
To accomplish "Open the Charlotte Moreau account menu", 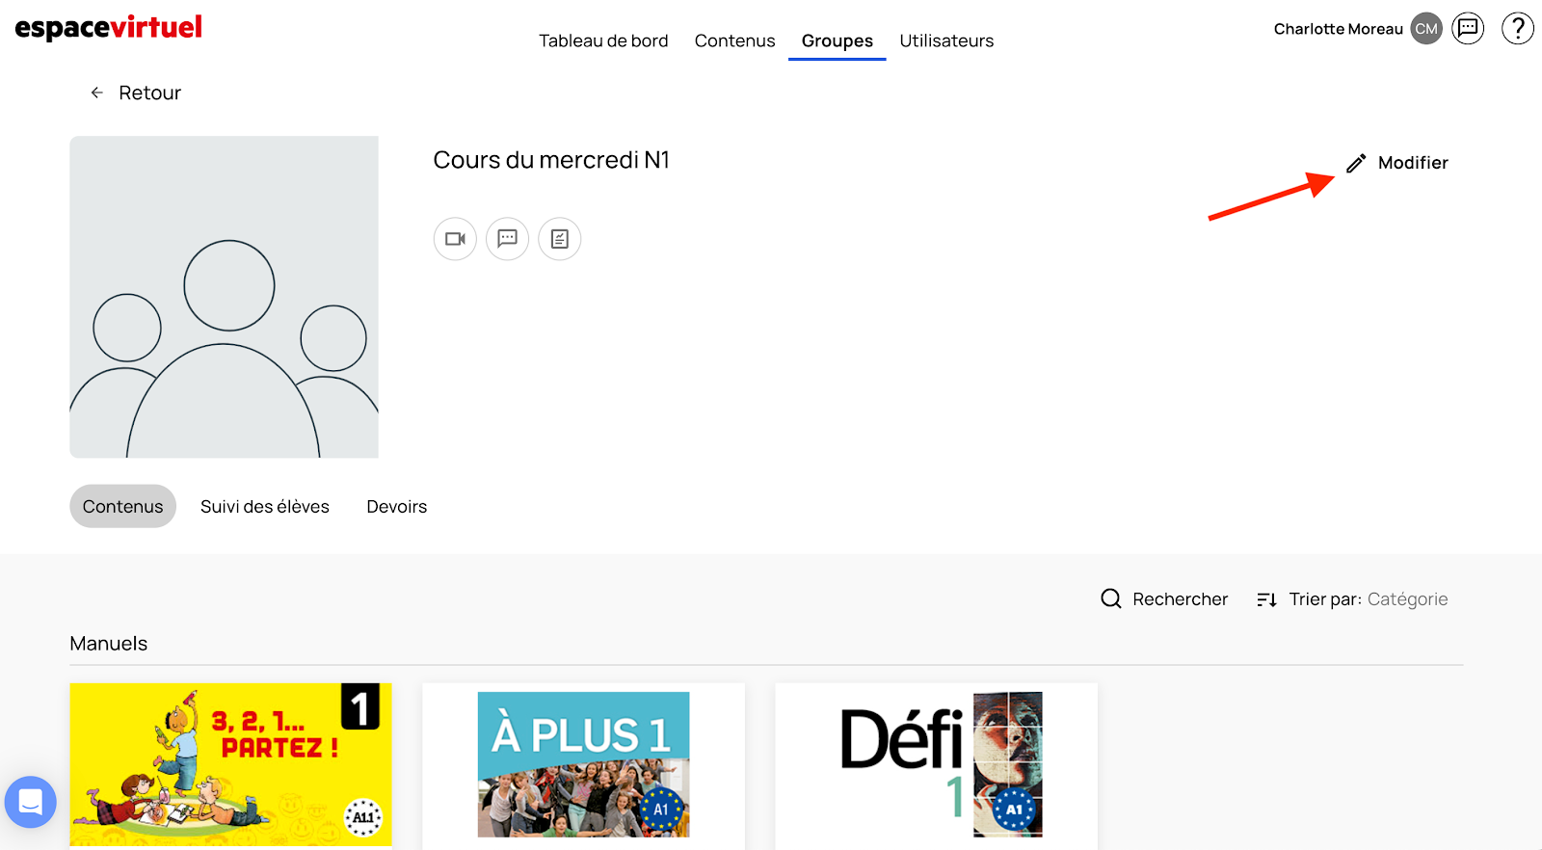I will tap(1338, 29).
